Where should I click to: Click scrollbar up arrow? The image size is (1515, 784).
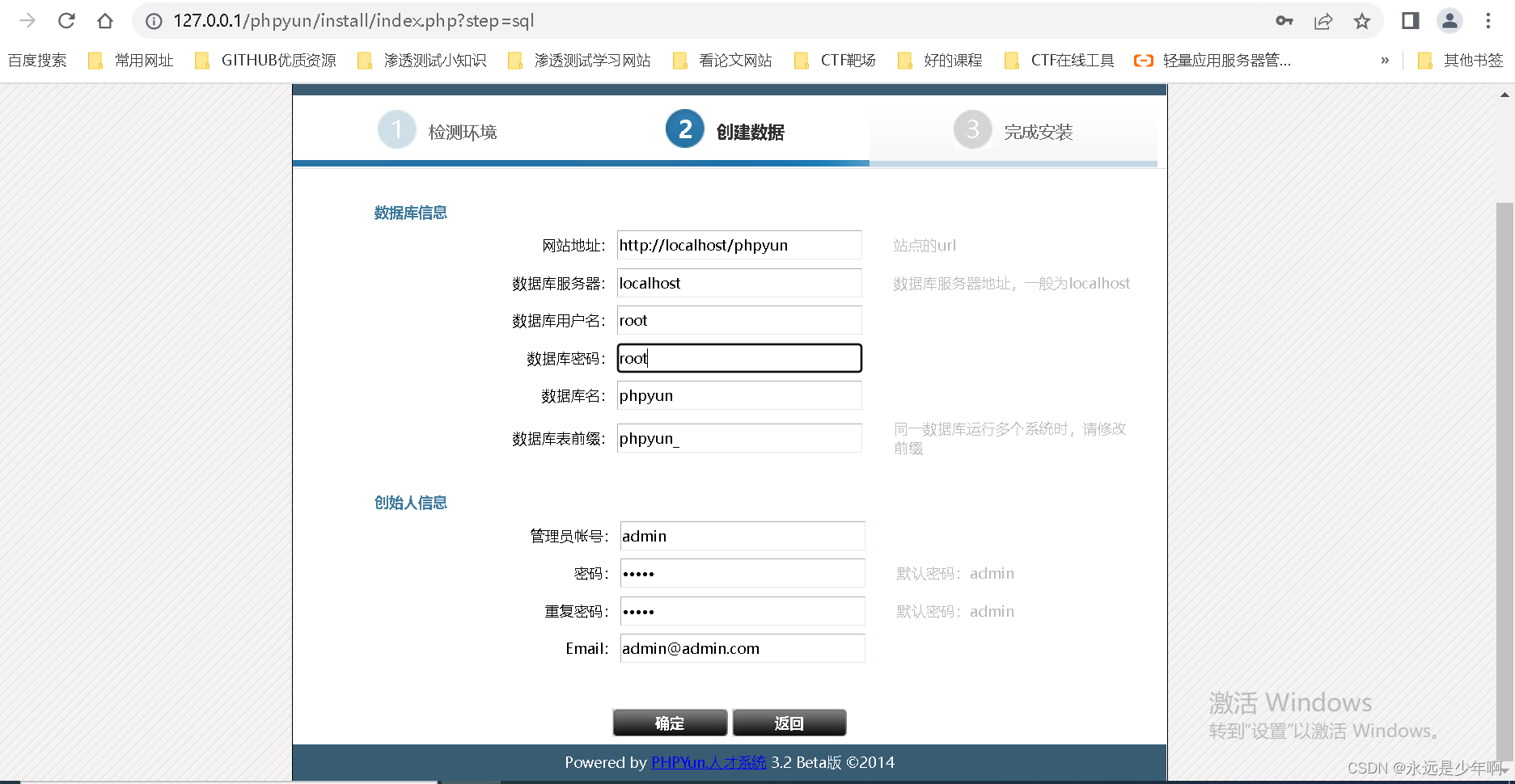click(1504, 95)
